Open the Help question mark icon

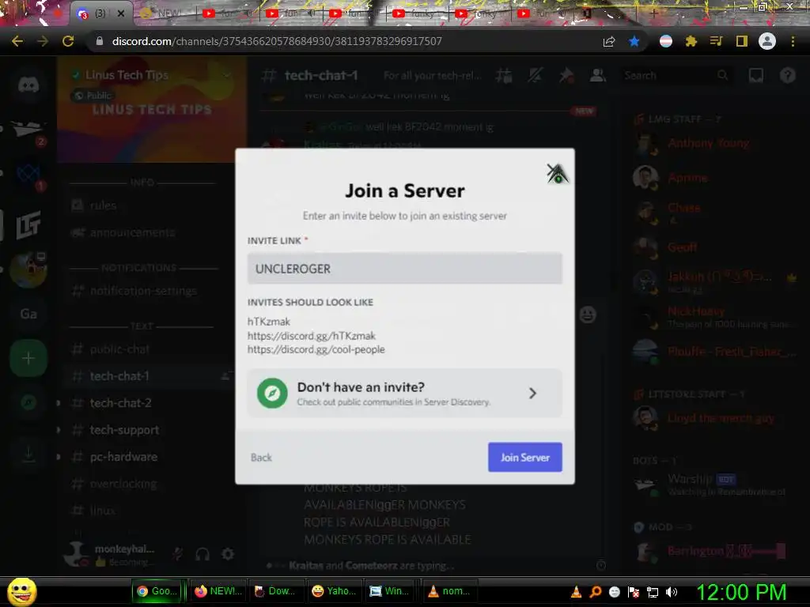click(787, 76)
